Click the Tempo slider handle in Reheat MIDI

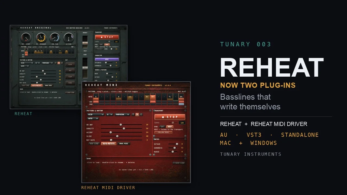coord(173,123)
